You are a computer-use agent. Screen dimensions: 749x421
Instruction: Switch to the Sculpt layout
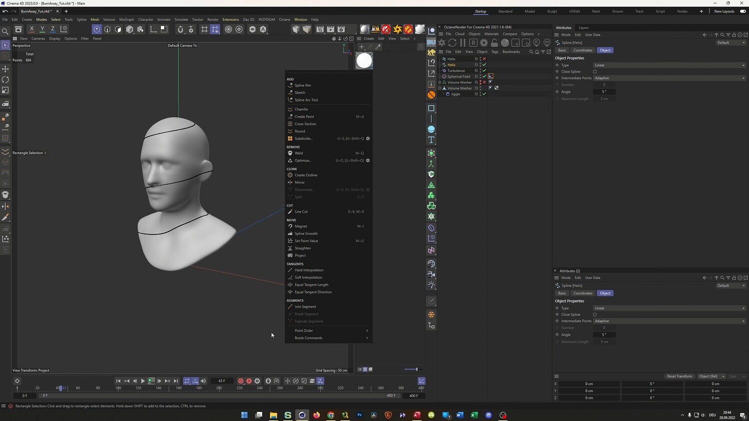tap(552, 11)
